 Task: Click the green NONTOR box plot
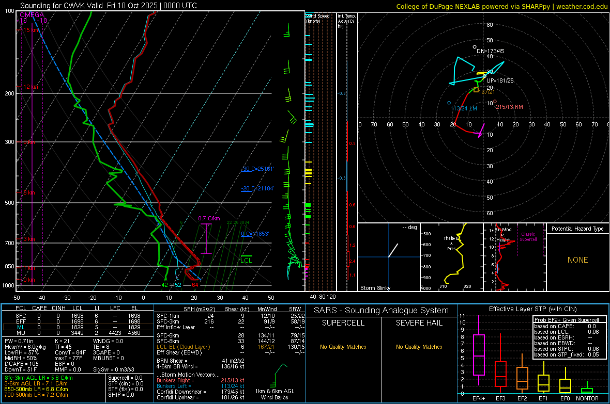pyautogui.click(x=587, y=388)
